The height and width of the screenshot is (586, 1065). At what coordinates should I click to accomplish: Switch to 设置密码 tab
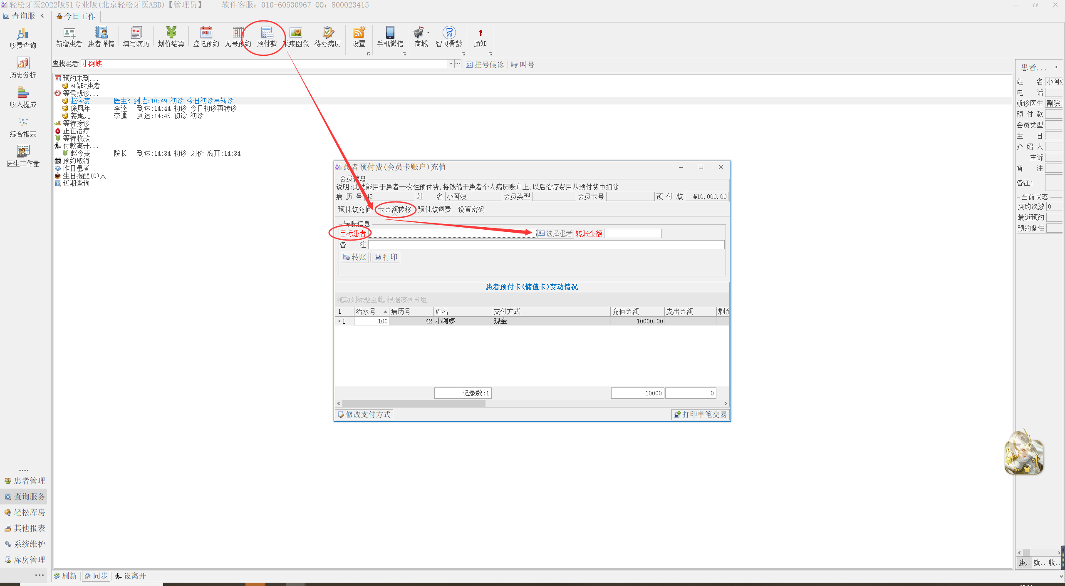[x=471, y=209]
